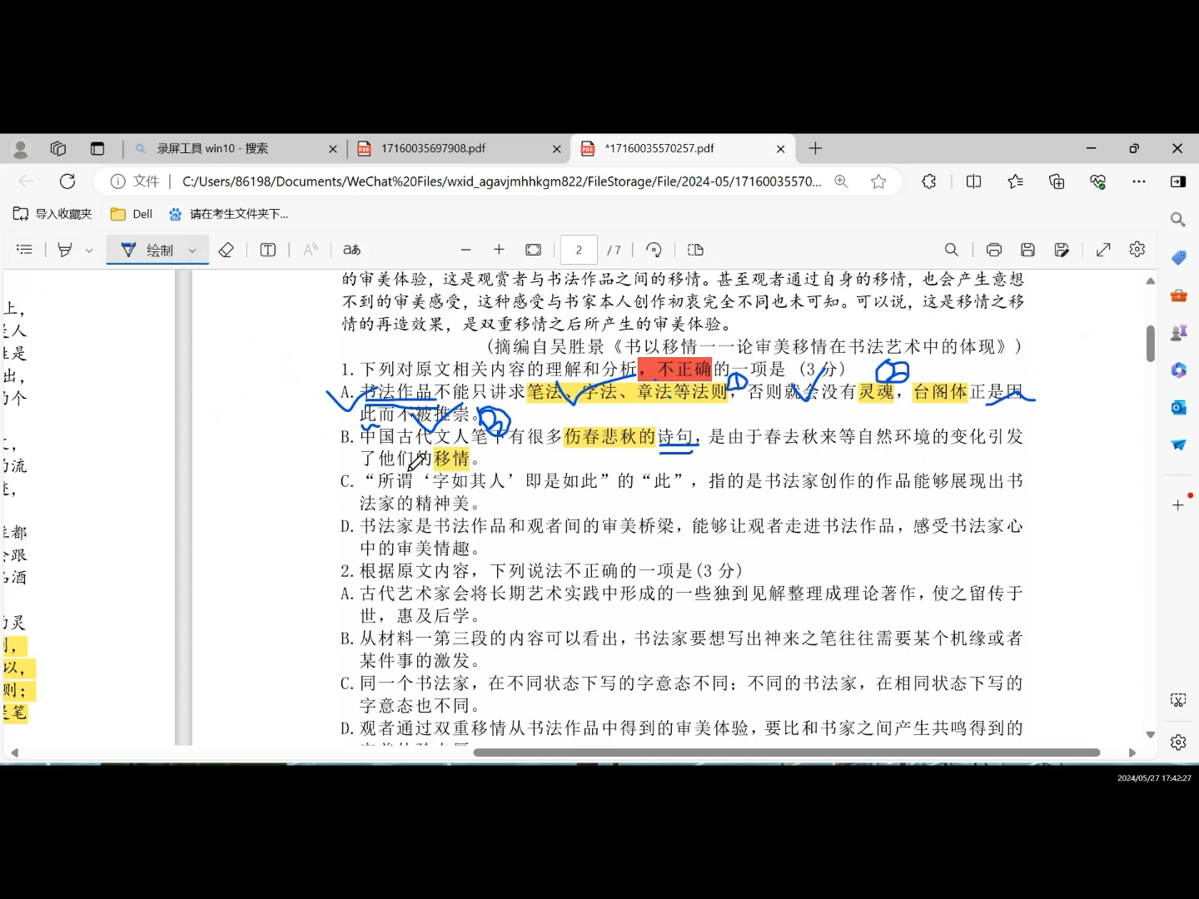Select the PDF eraser tool
Image resolution: width=1199 pixels, height=899 pixels.
pyautogui.click(x=226, y=250)
